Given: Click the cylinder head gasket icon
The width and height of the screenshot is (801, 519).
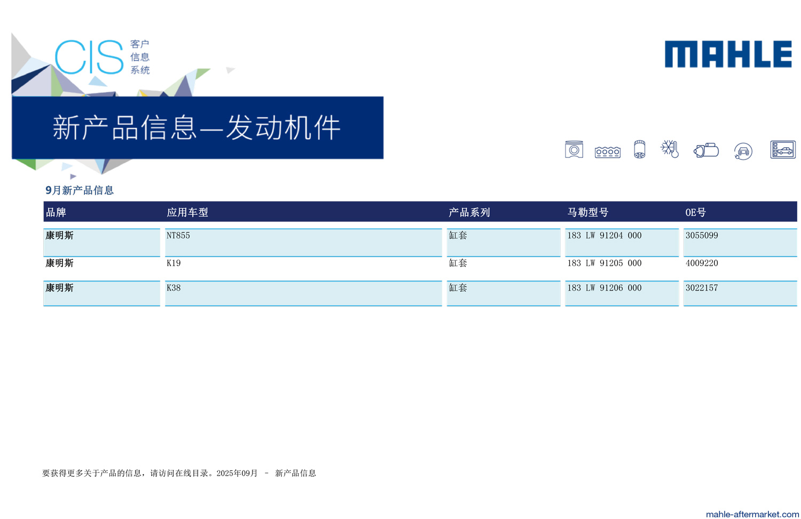Looking at the screenshot, I should click(x=607, y=152).
